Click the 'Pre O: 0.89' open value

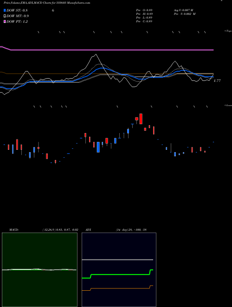(144, 10)
